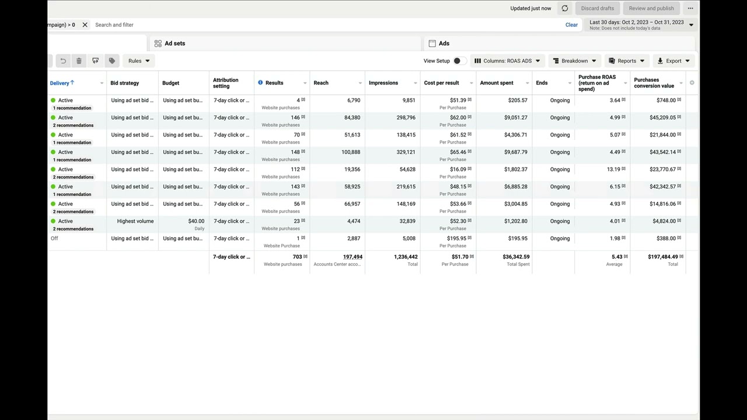
Task: Toggle the View Setup switch
Action: pos(459,61)
